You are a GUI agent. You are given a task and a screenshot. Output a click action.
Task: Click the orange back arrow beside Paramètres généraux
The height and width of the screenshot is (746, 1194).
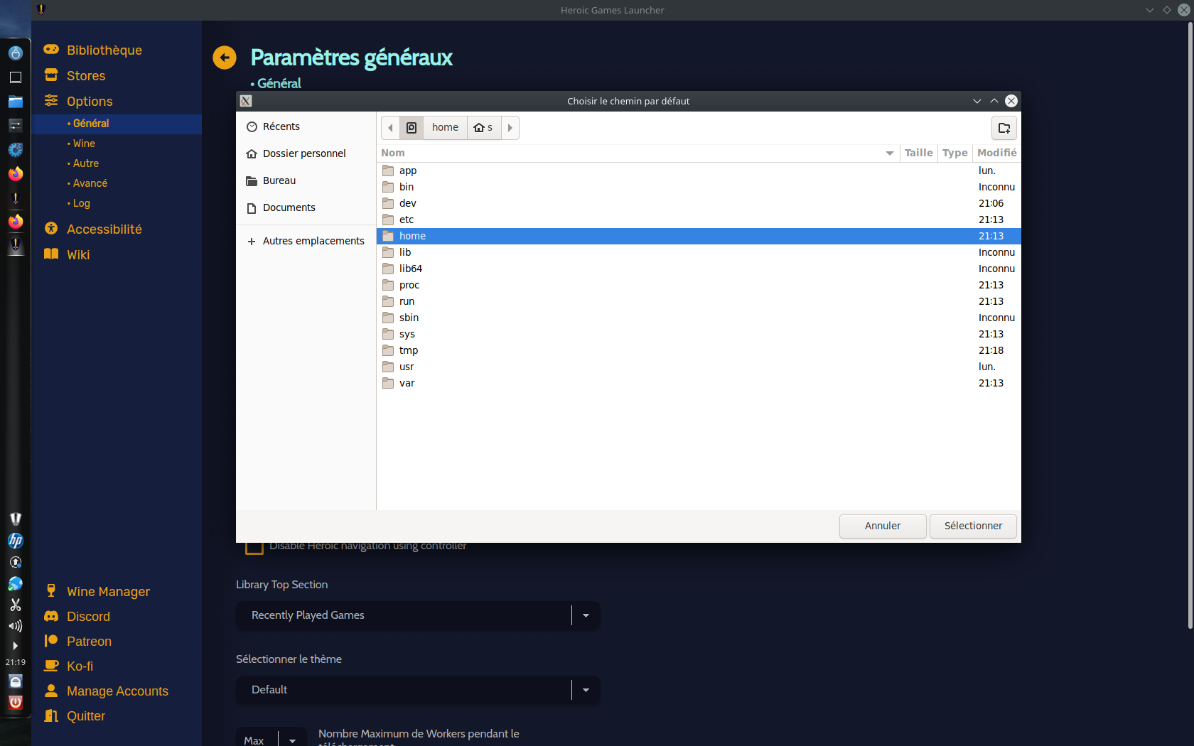point(225,58)
